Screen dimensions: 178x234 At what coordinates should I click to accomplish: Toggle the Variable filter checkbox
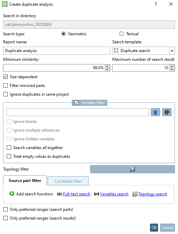click(77, 103)
